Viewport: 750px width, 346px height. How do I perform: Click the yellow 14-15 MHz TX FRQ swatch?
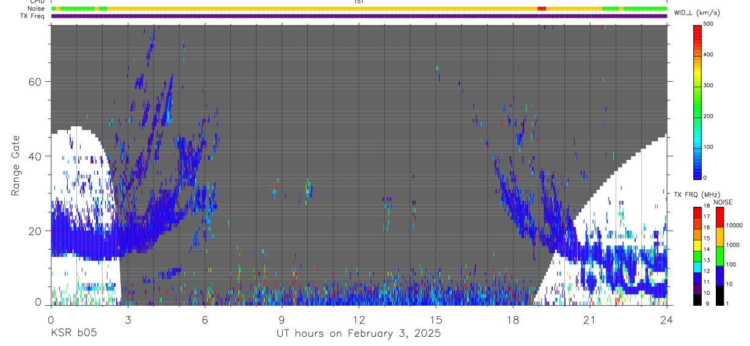697,245
